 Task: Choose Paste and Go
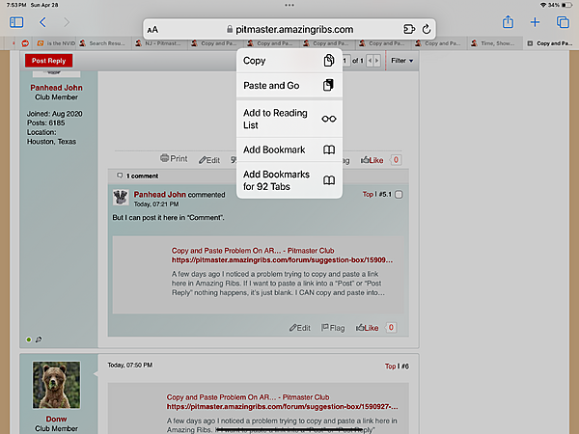[x=289, y=85]
